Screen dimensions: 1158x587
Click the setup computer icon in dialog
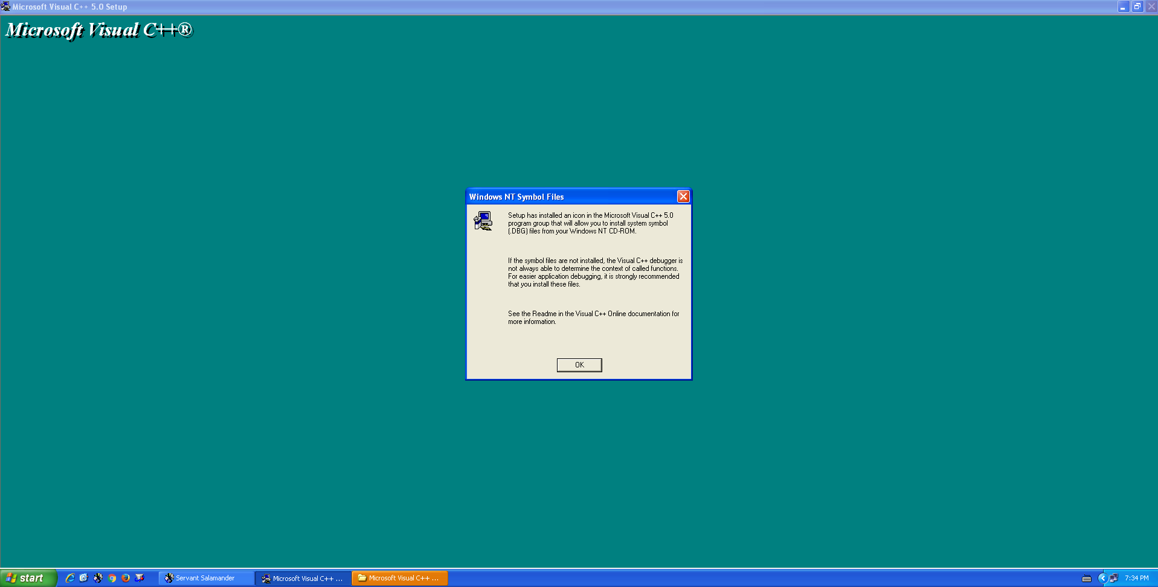483,221
